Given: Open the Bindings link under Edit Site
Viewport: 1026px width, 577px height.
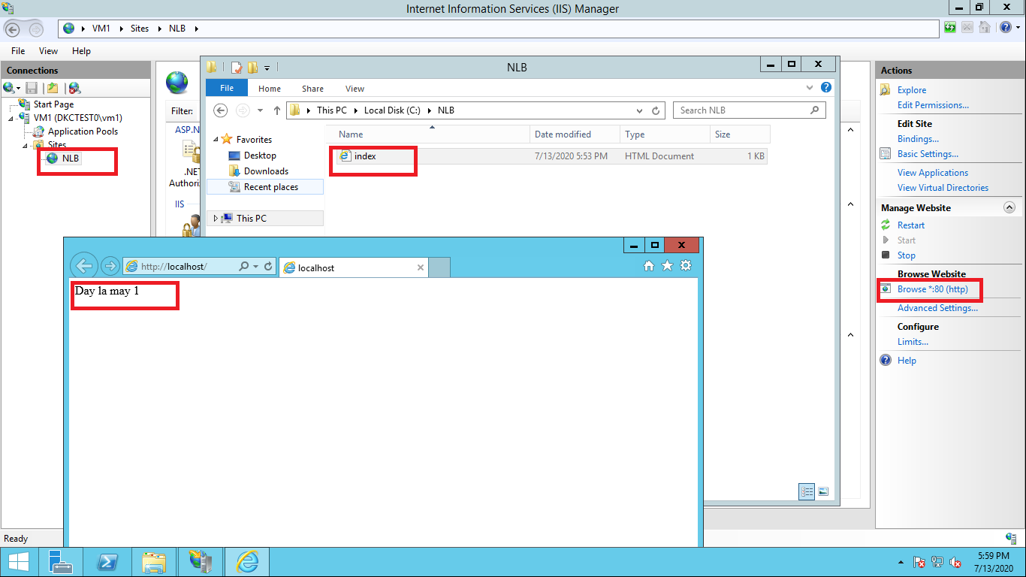Looking at the screenshot, I should pyautogui.click(x=918, y=139).
